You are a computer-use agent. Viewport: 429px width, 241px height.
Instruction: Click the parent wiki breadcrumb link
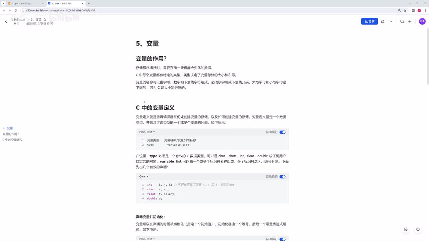click(x=18, y=20)
